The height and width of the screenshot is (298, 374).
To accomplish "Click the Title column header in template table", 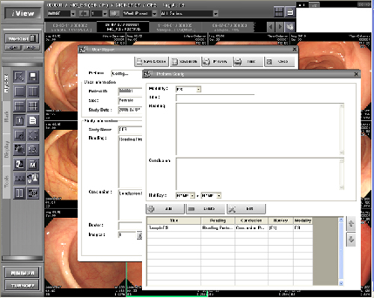I will tap(174, 220).
